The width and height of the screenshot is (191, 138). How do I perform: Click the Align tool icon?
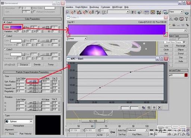point(140,12)
